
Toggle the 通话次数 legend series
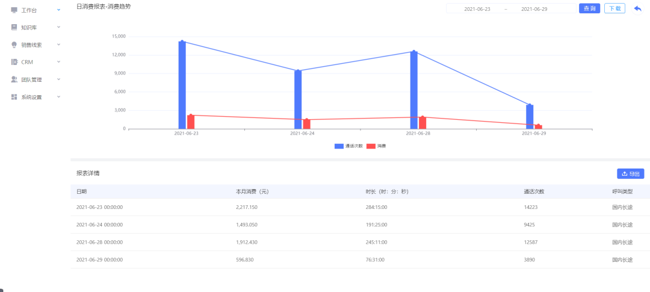348,146
